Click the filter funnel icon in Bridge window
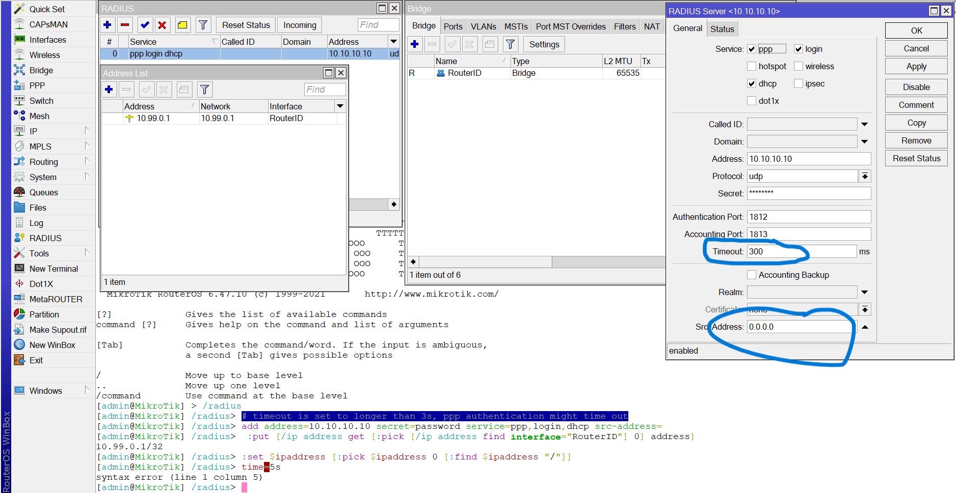Screen dimensions: 956x493 [510, 44]
